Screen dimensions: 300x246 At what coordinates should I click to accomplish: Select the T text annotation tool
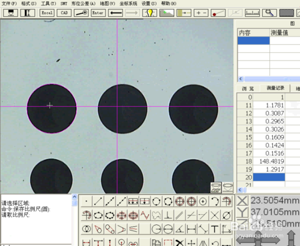point(215,229)
